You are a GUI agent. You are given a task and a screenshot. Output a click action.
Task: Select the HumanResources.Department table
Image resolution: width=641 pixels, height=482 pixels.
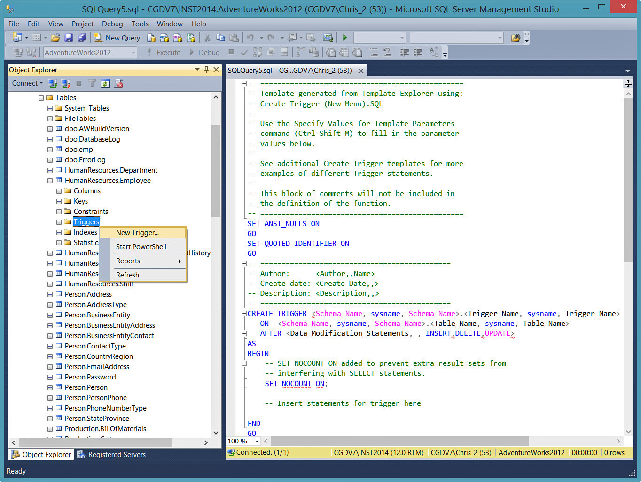(111, 170)
